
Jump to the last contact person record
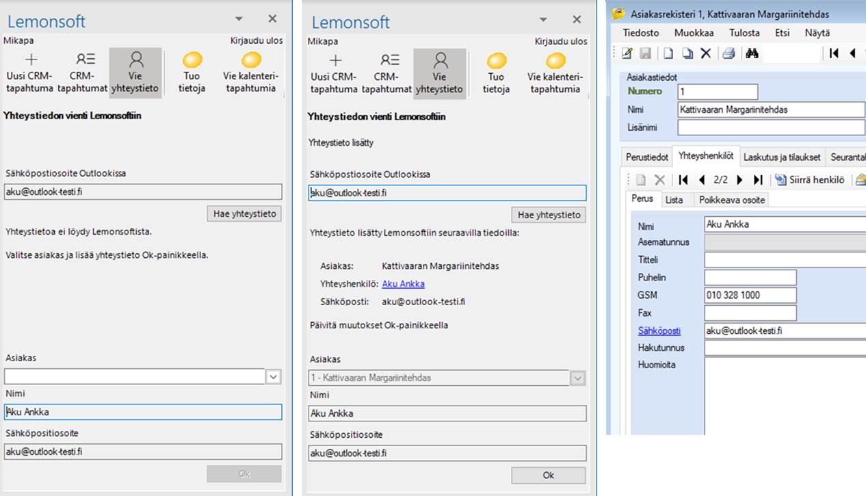[757, 180]
